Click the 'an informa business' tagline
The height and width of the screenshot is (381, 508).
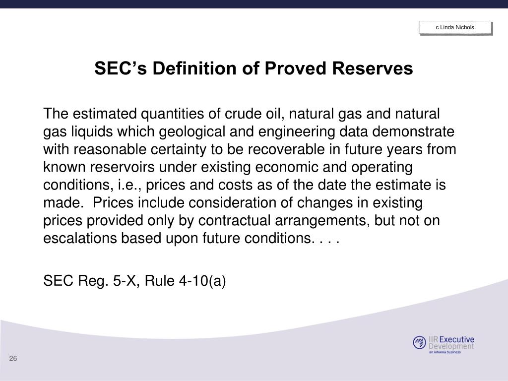tap(445, 352)
